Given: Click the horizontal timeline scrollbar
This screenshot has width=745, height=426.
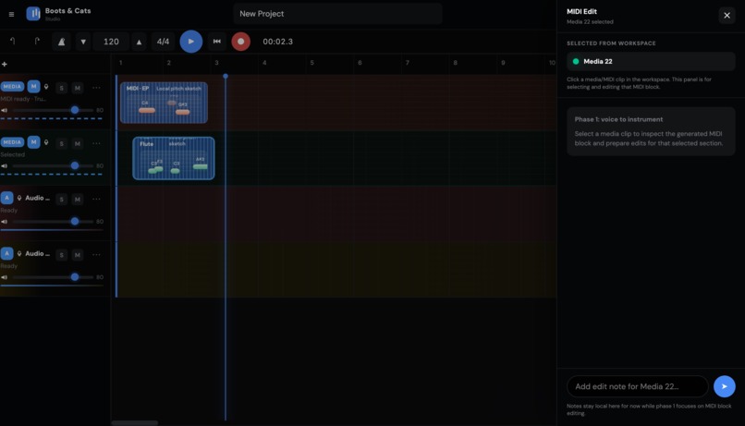Looking at the screenshot, I should coord(134,422).
